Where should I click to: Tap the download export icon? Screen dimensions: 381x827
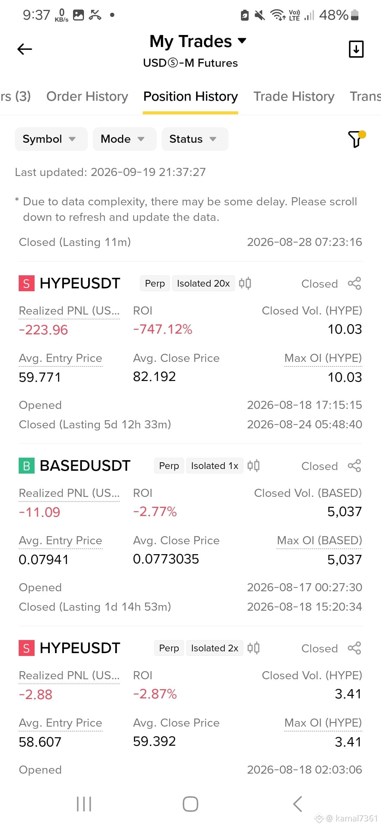click(356, 49)
